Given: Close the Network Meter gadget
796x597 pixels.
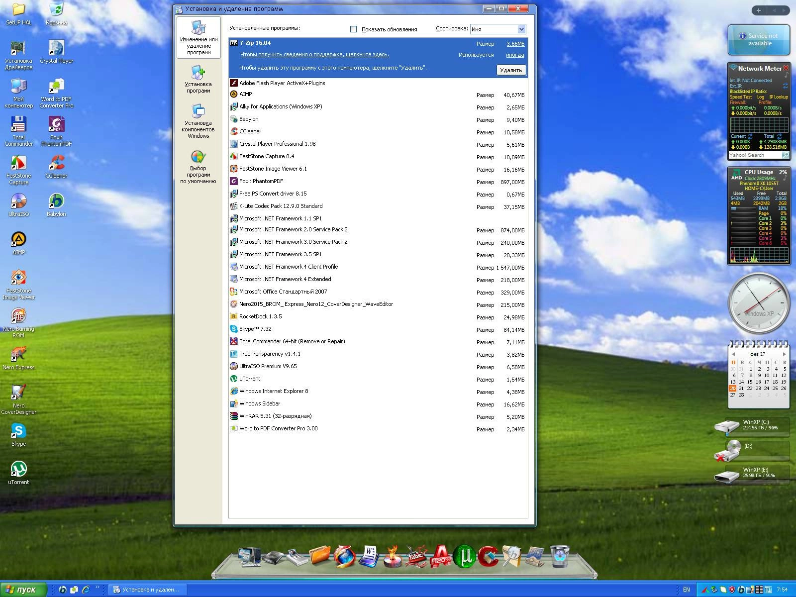Looking at the screenshot, I should click(786, 68).
